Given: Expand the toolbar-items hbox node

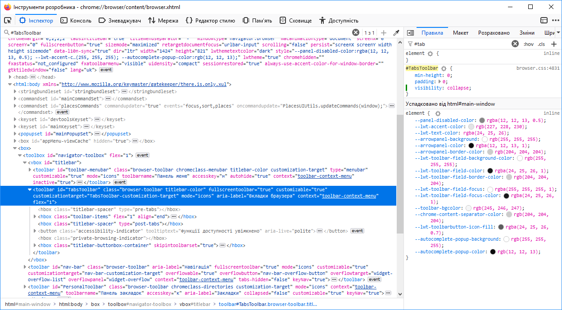Looking at the screenshot, I should (x=35, y=216).
